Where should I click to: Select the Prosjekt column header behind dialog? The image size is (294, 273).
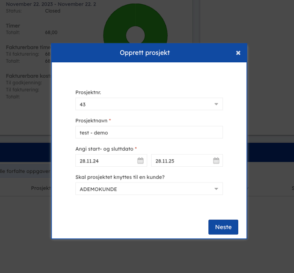(x=41, y=188)
